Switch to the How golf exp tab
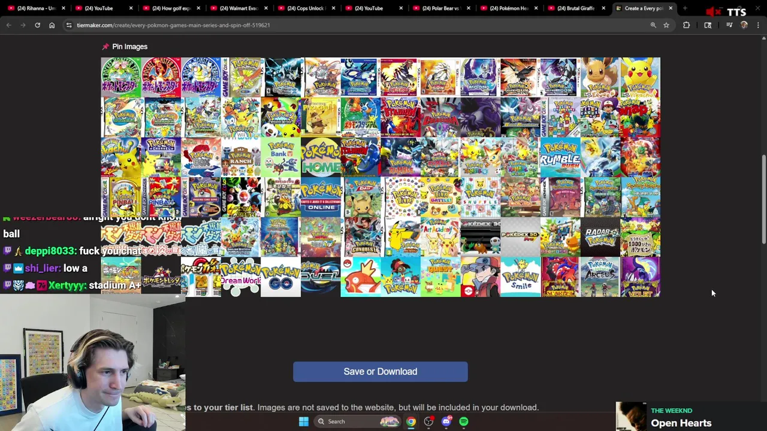This screenshot has height=431, width=767. pos(171,8)
